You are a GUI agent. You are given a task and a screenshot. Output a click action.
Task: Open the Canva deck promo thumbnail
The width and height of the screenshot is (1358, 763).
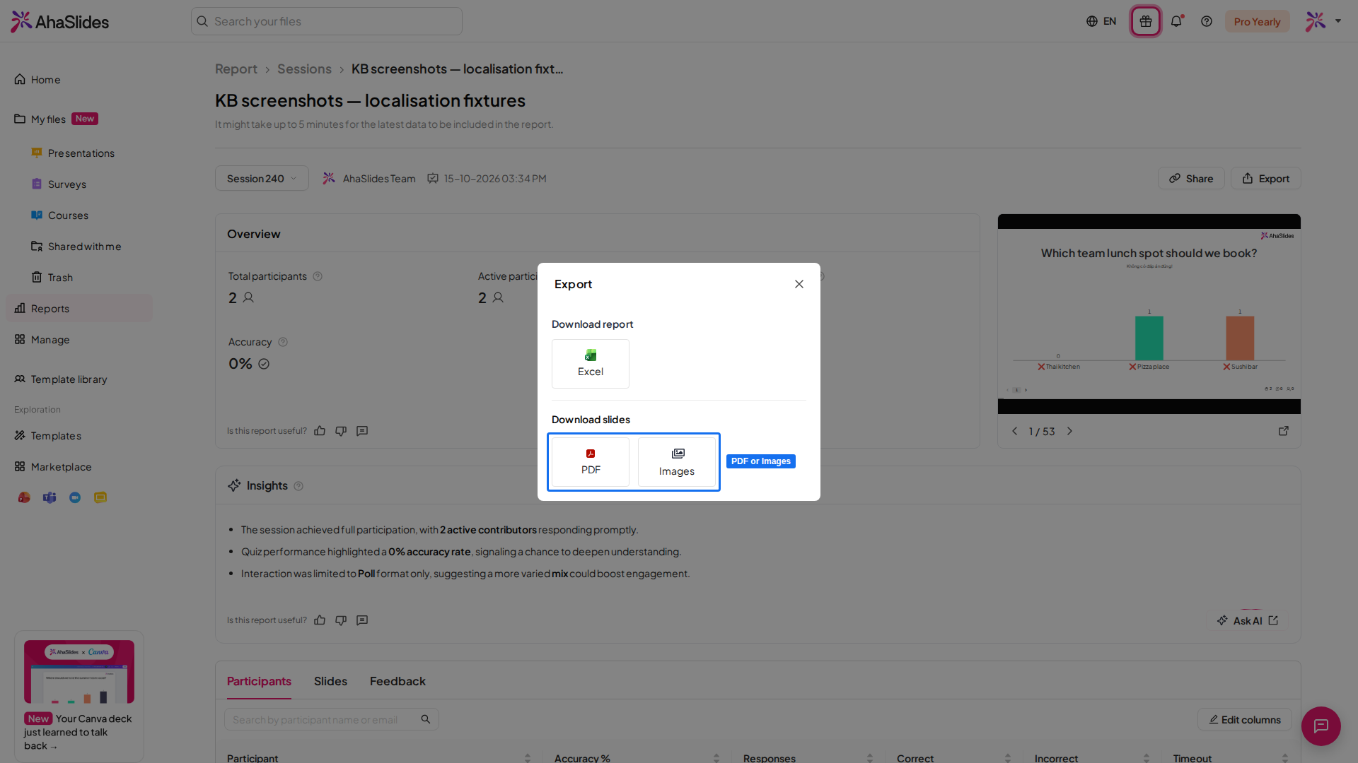79,671
